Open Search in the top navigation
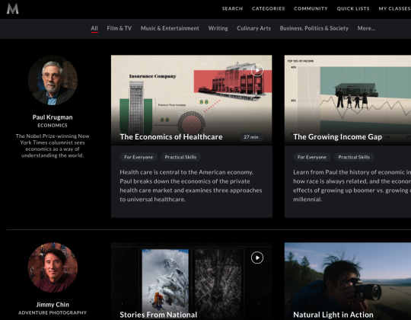 point(232,8)
